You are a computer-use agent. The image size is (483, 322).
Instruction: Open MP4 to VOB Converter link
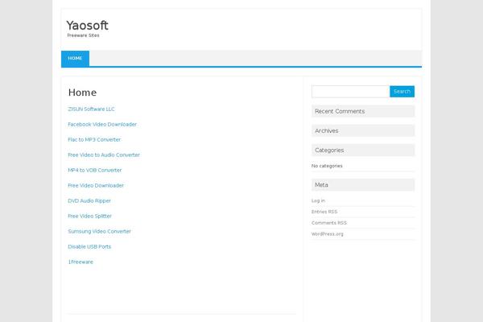(95, 170)
